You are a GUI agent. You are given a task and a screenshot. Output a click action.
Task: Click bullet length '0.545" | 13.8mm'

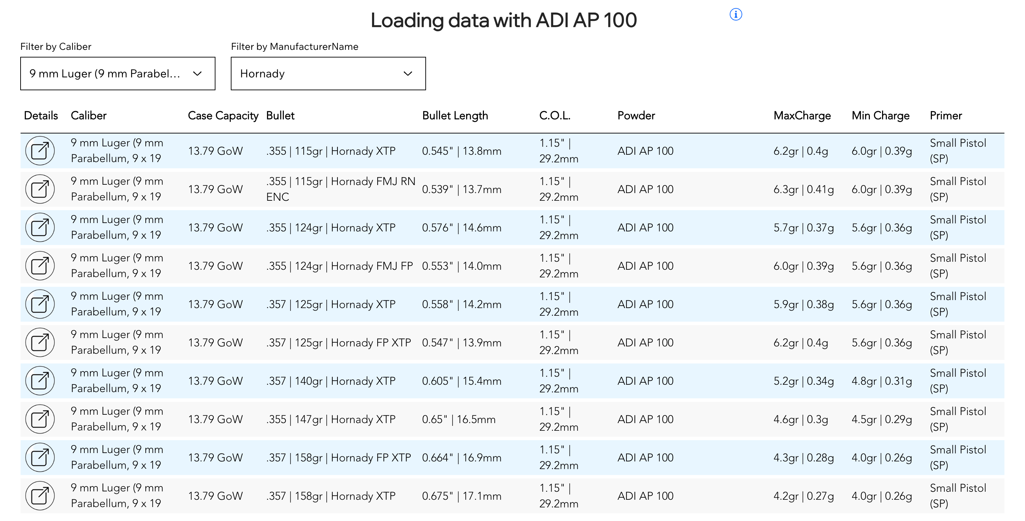[462, 151]
